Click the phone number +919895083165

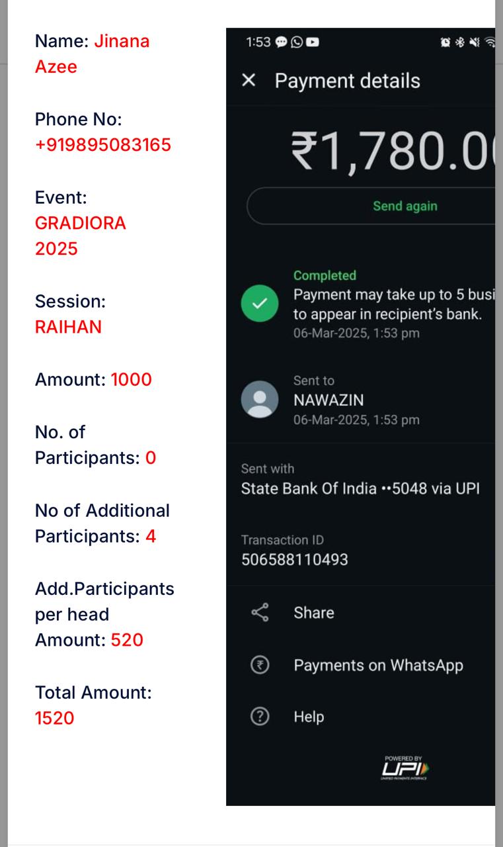point(103,145)
